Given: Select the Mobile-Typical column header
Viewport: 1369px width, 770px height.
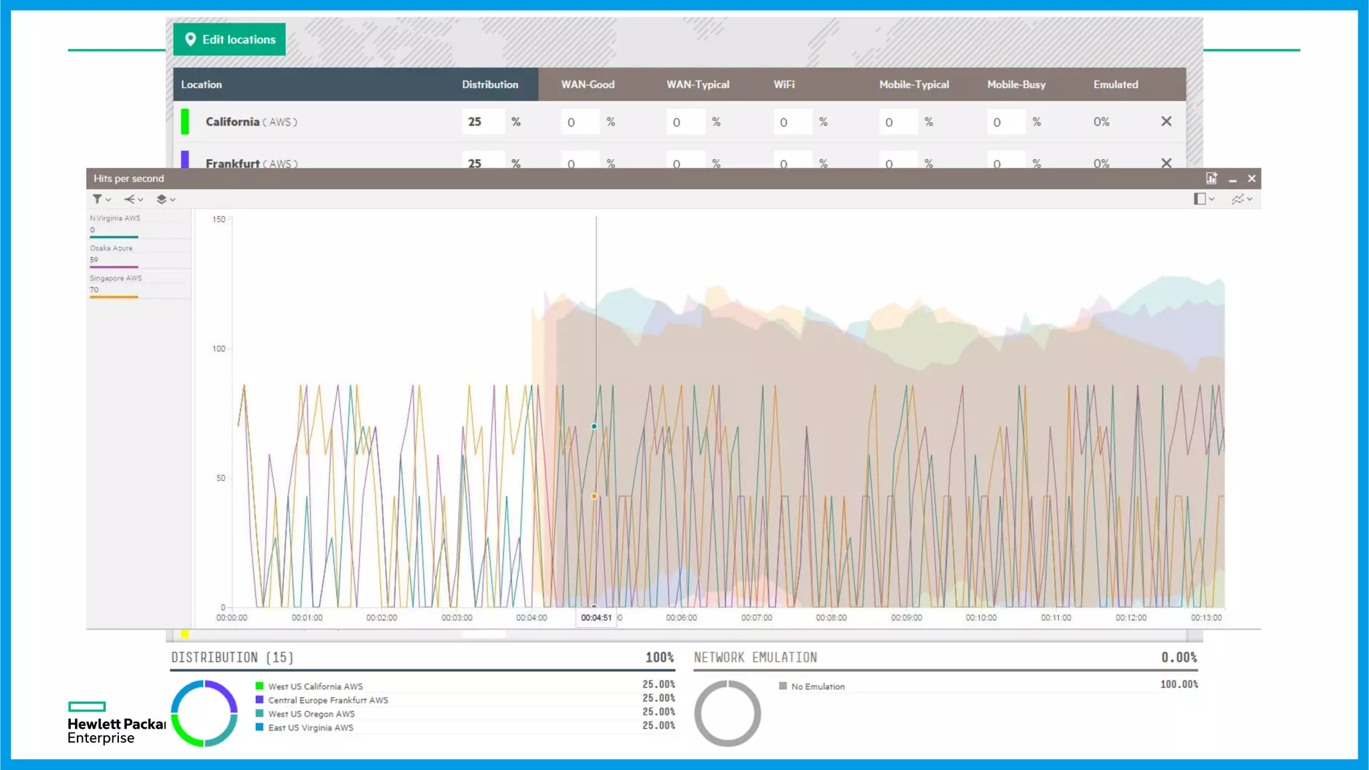Looking at the screenshot, I should point(914,85).
